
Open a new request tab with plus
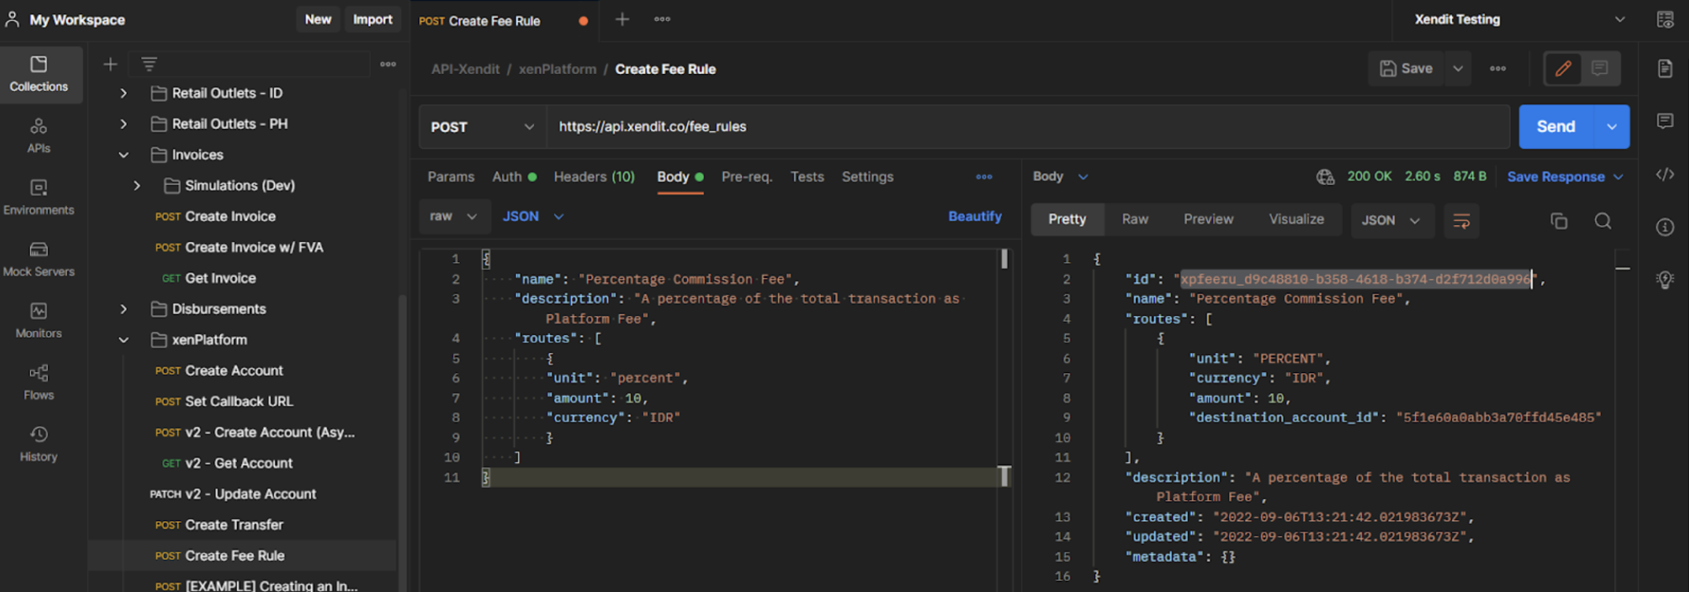[622, 19]
